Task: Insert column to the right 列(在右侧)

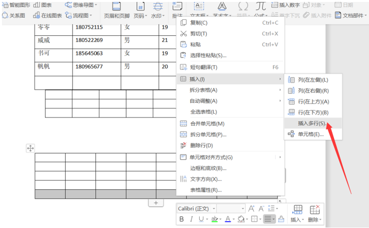Action: 313,91
